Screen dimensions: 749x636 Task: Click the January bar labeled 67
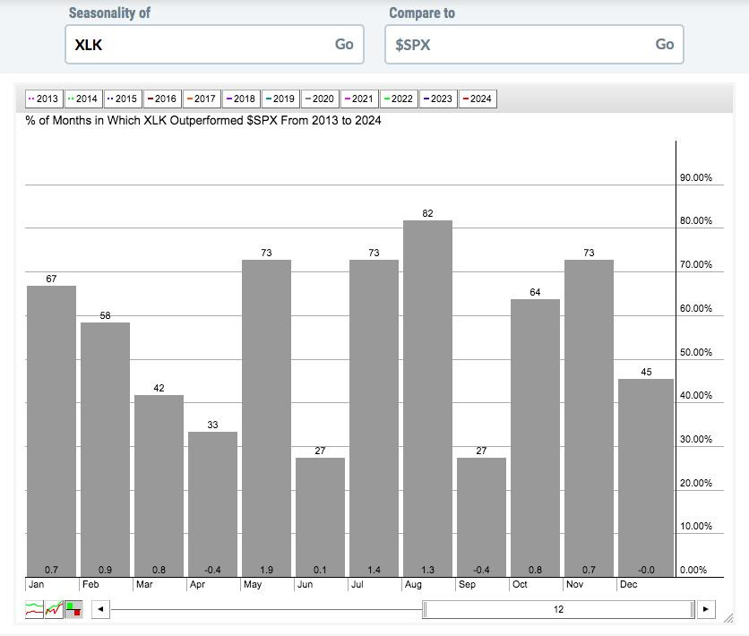point(51,431)
